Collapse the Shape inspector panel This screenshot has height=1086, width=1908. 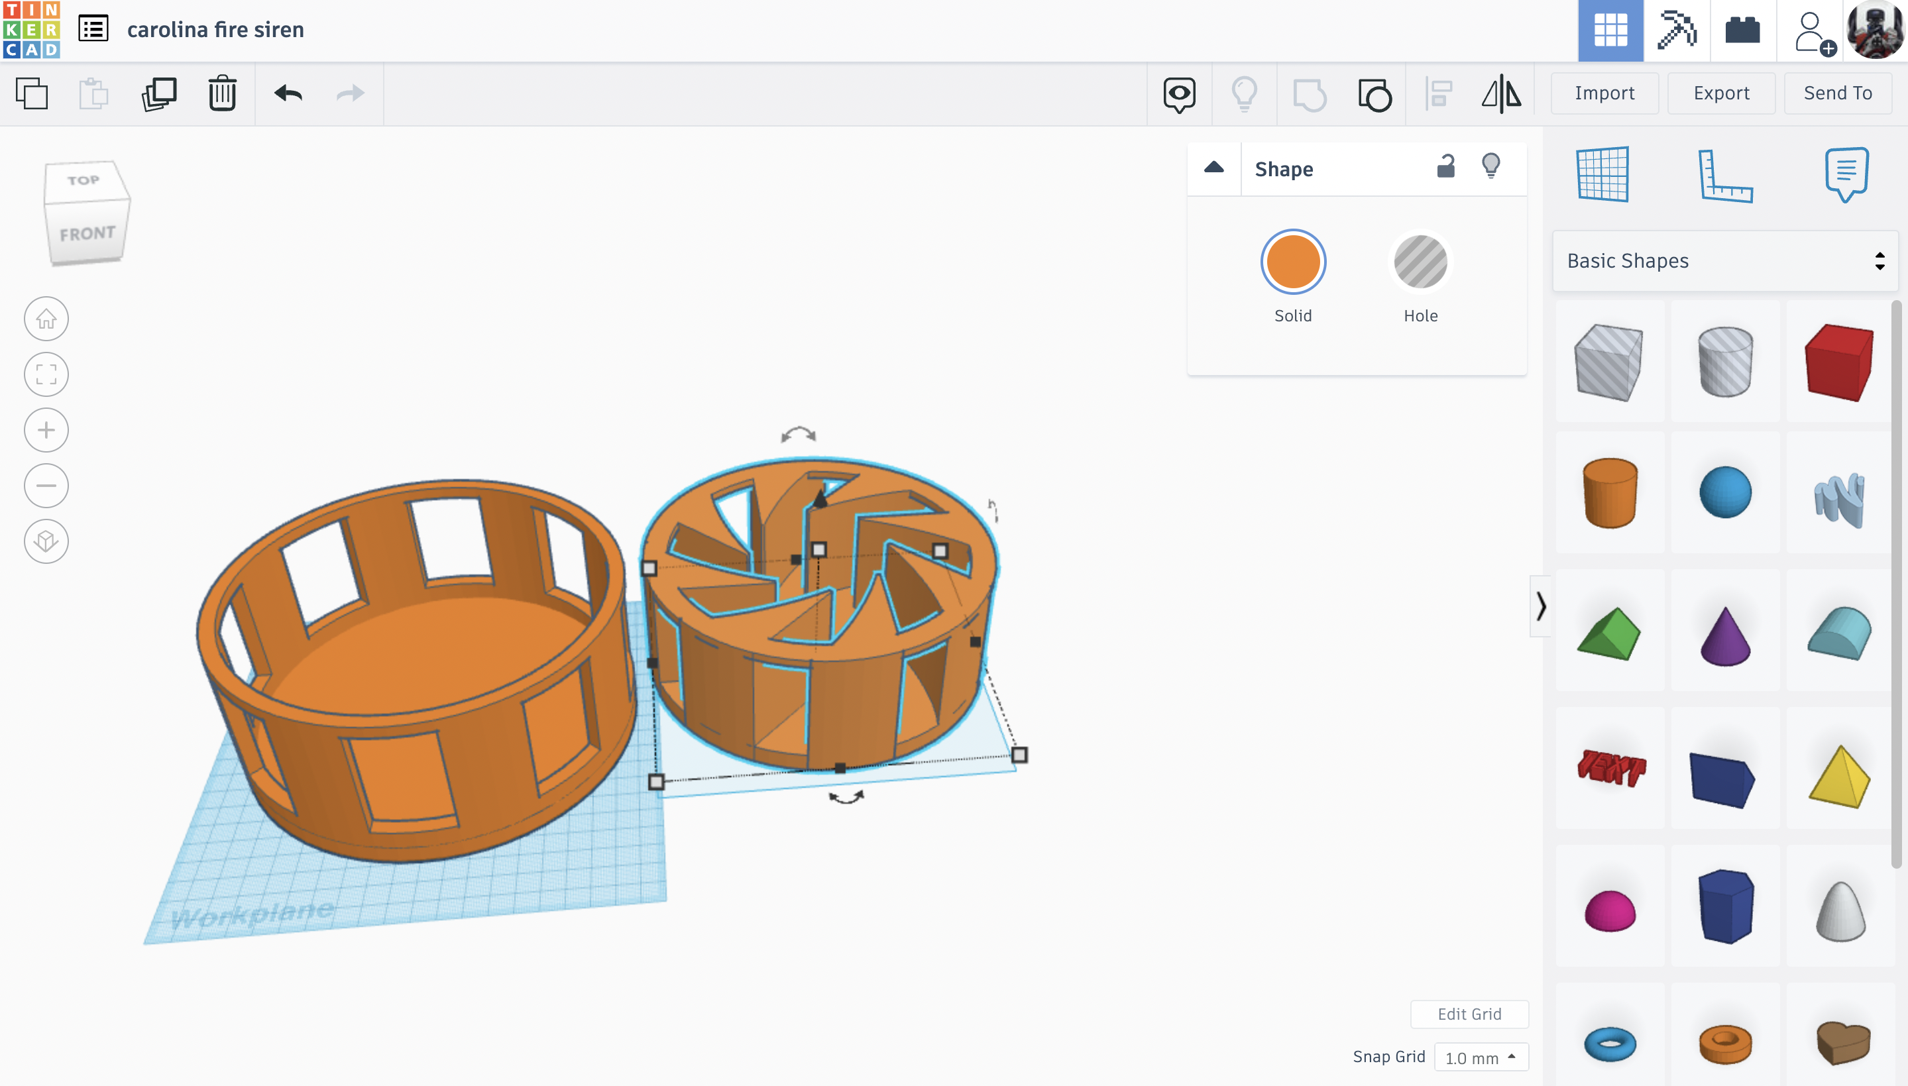pos(1213,168)
